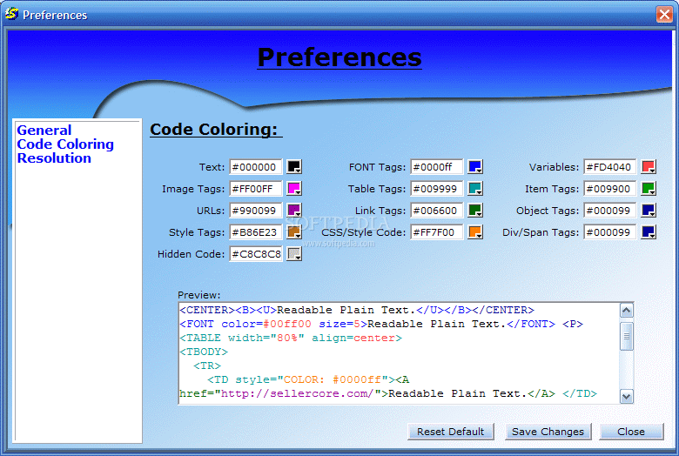Click the Reset Default button
Screen dimensions: 679x456
450,432
